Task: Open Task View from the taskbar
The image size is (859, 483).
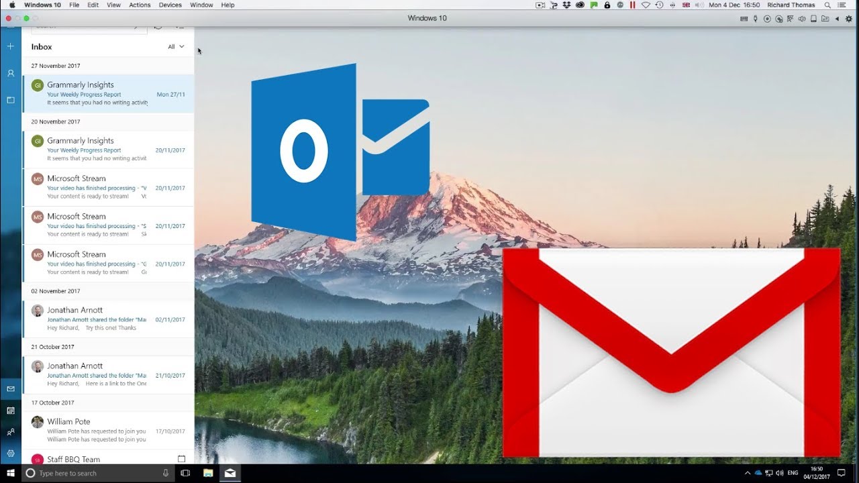Action: click(186, 473)
